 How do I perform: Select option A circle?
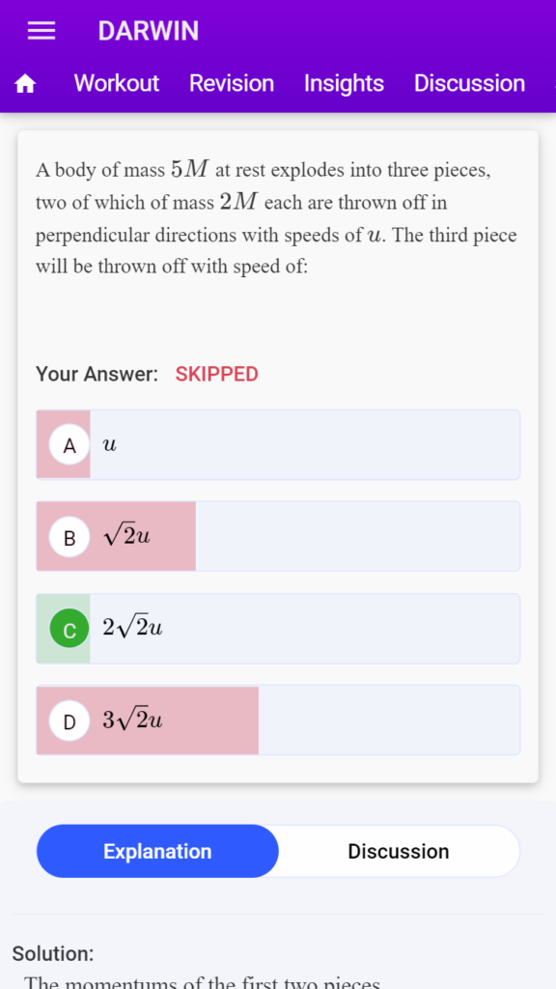tap(69, 445)
